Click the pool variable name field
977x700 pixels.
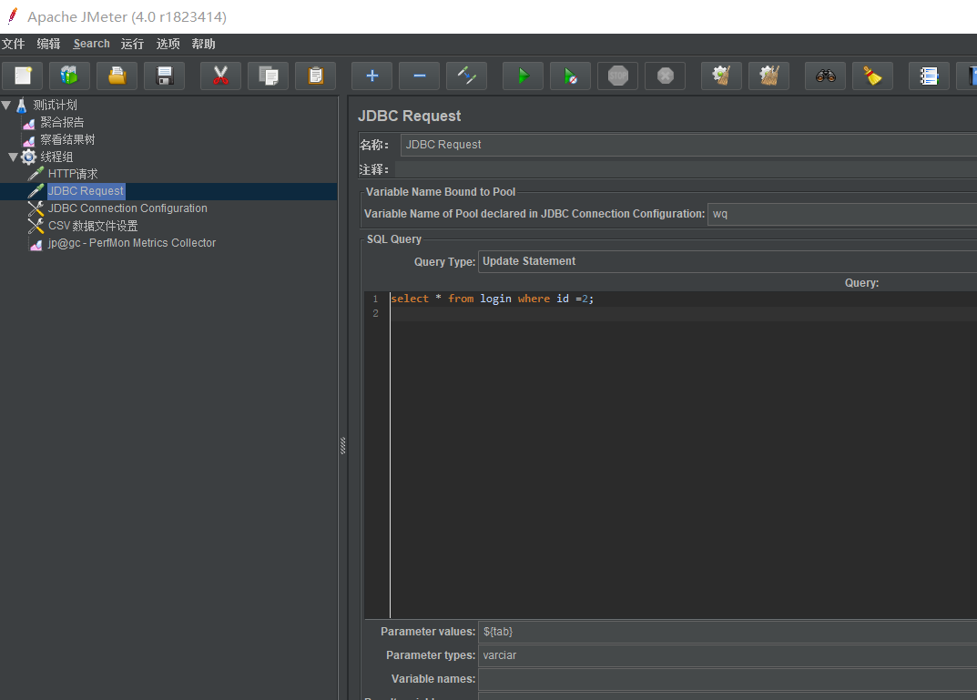click(842, 214)
